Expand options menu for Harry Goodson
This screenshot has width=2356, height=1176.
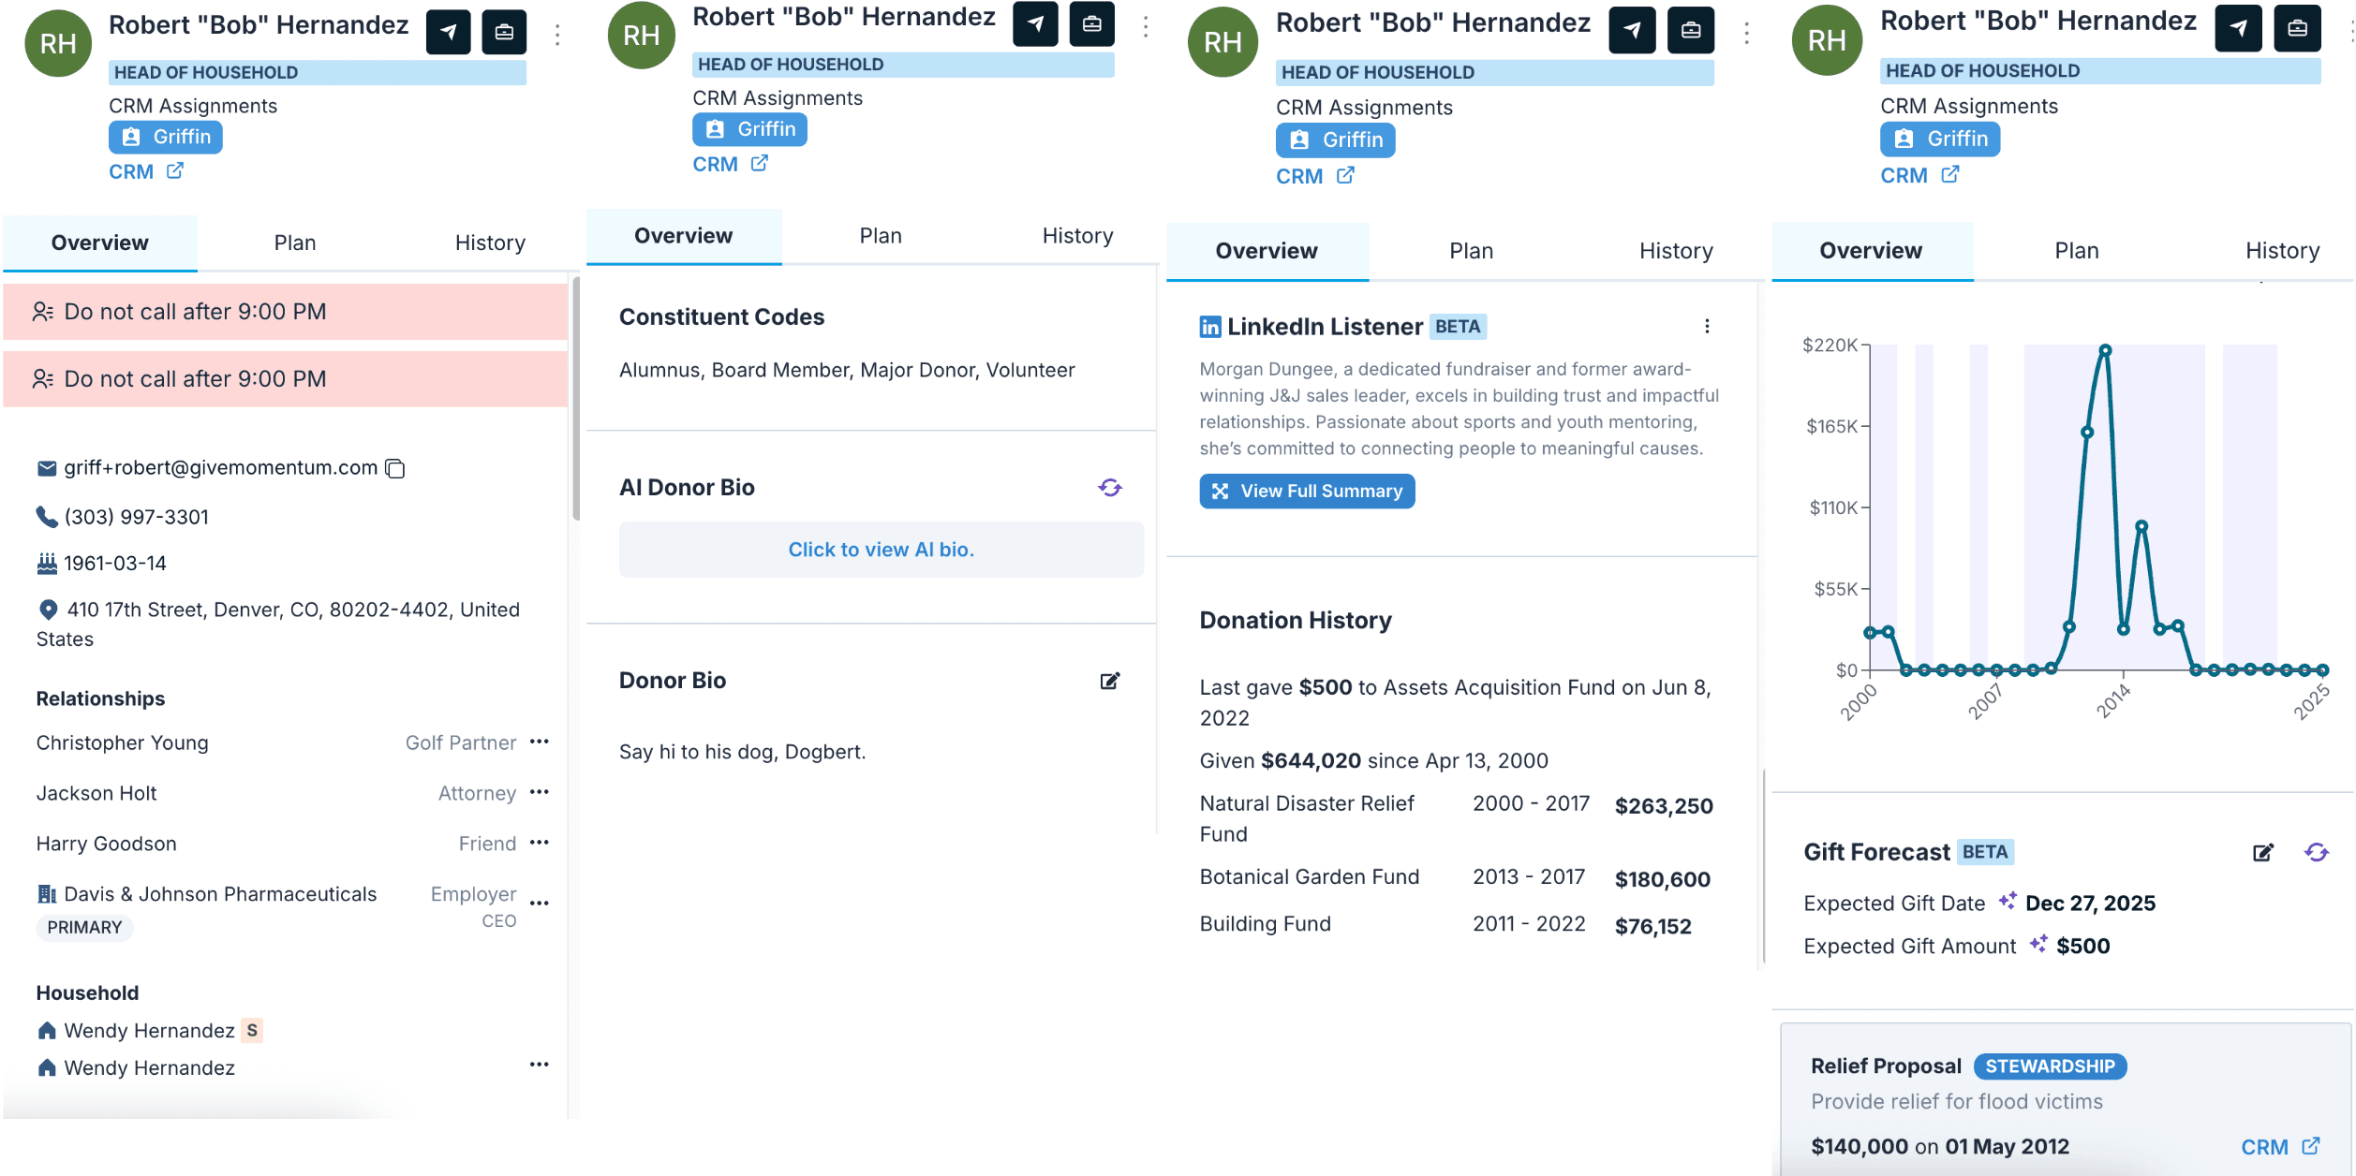tap(539, 843)
